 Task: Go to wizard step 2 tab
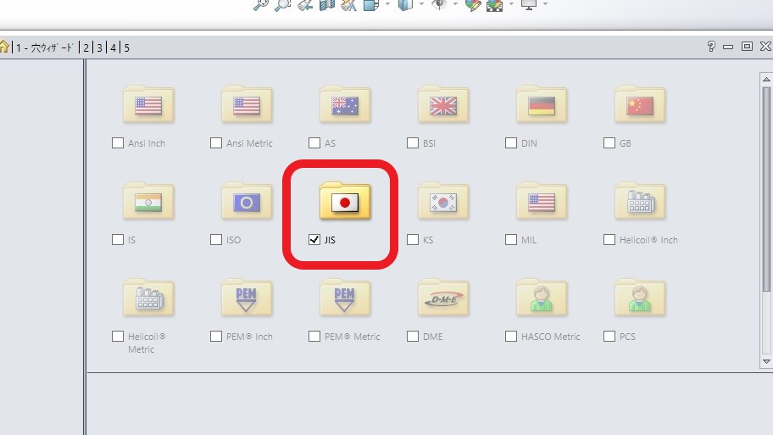tap(86, 47)
